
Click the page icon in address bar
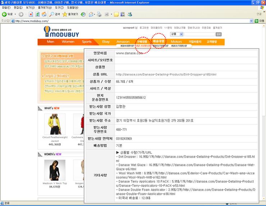point(13,21)
